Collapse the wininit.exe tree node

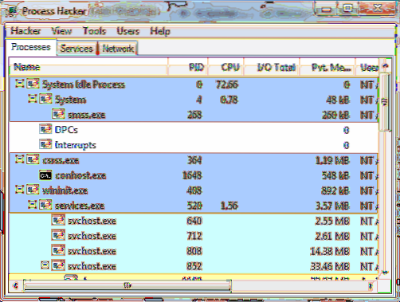(x=19, y=190)
